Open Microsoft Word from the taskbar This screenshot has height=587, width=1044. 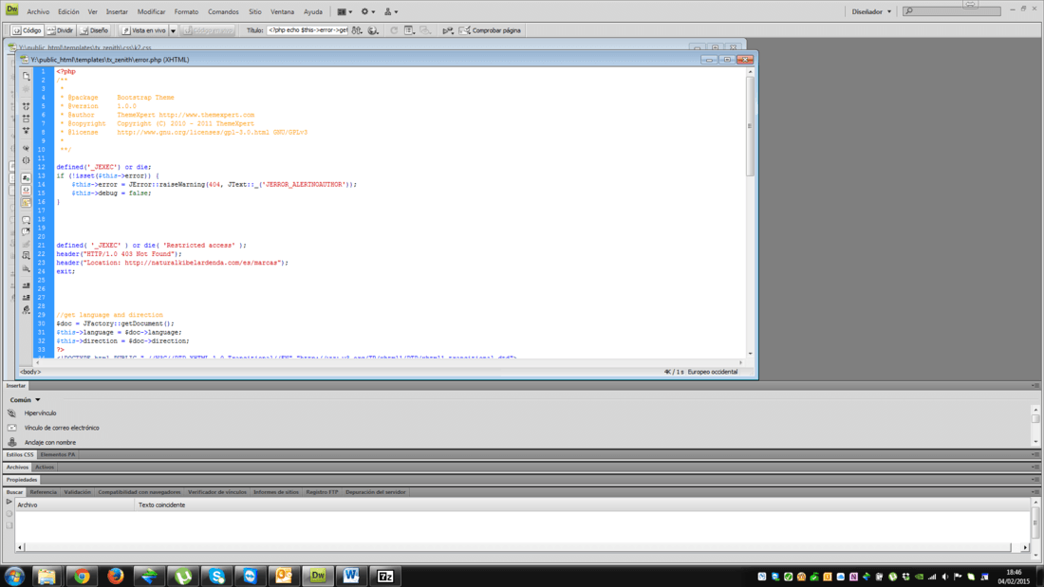351,576
